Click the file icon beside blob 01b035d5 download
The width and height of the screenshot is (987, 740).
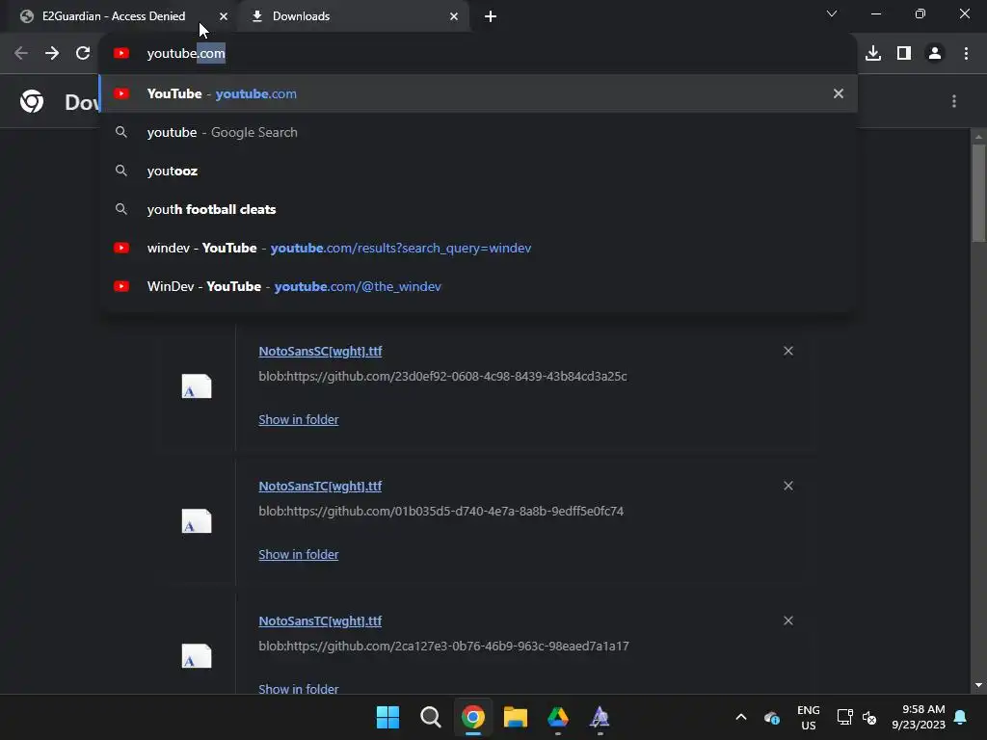coord(197,521)
